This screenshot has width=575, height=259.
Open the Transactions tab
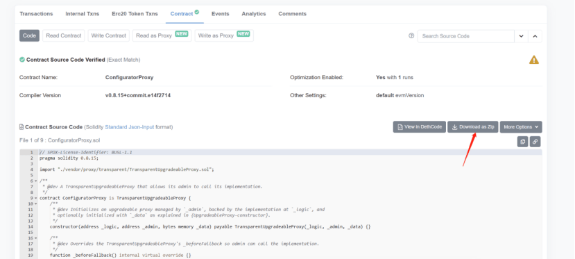[36, 14]
